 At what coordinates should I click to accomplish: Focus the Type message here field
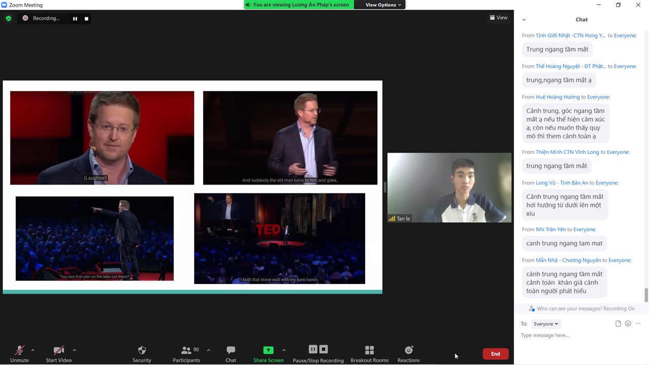[x=581, y=336]
